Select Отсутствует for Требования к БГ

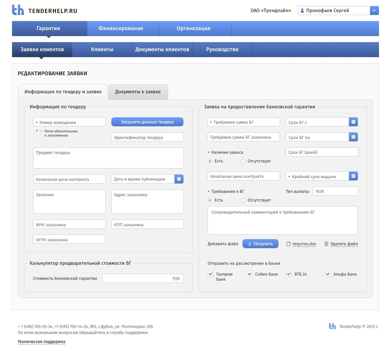click(243, 200)
